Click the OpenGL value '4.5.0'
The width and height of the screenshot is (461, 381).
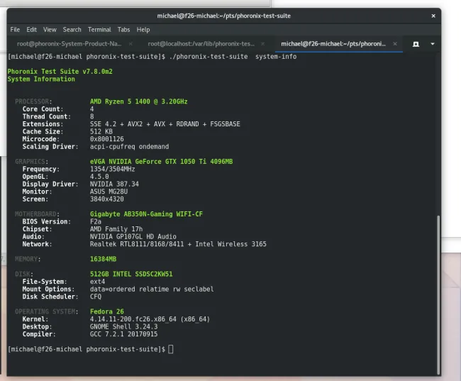pyautogui.click(x=99, y=177)
